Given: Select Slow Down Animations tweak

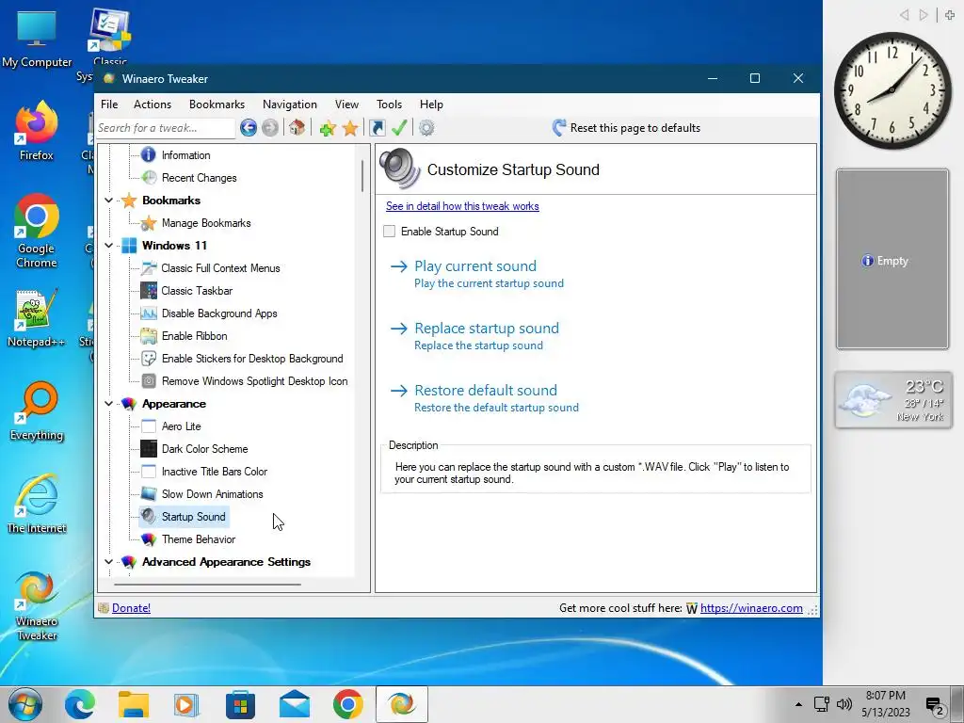Looking at the screenshot, I should (212, 494).
